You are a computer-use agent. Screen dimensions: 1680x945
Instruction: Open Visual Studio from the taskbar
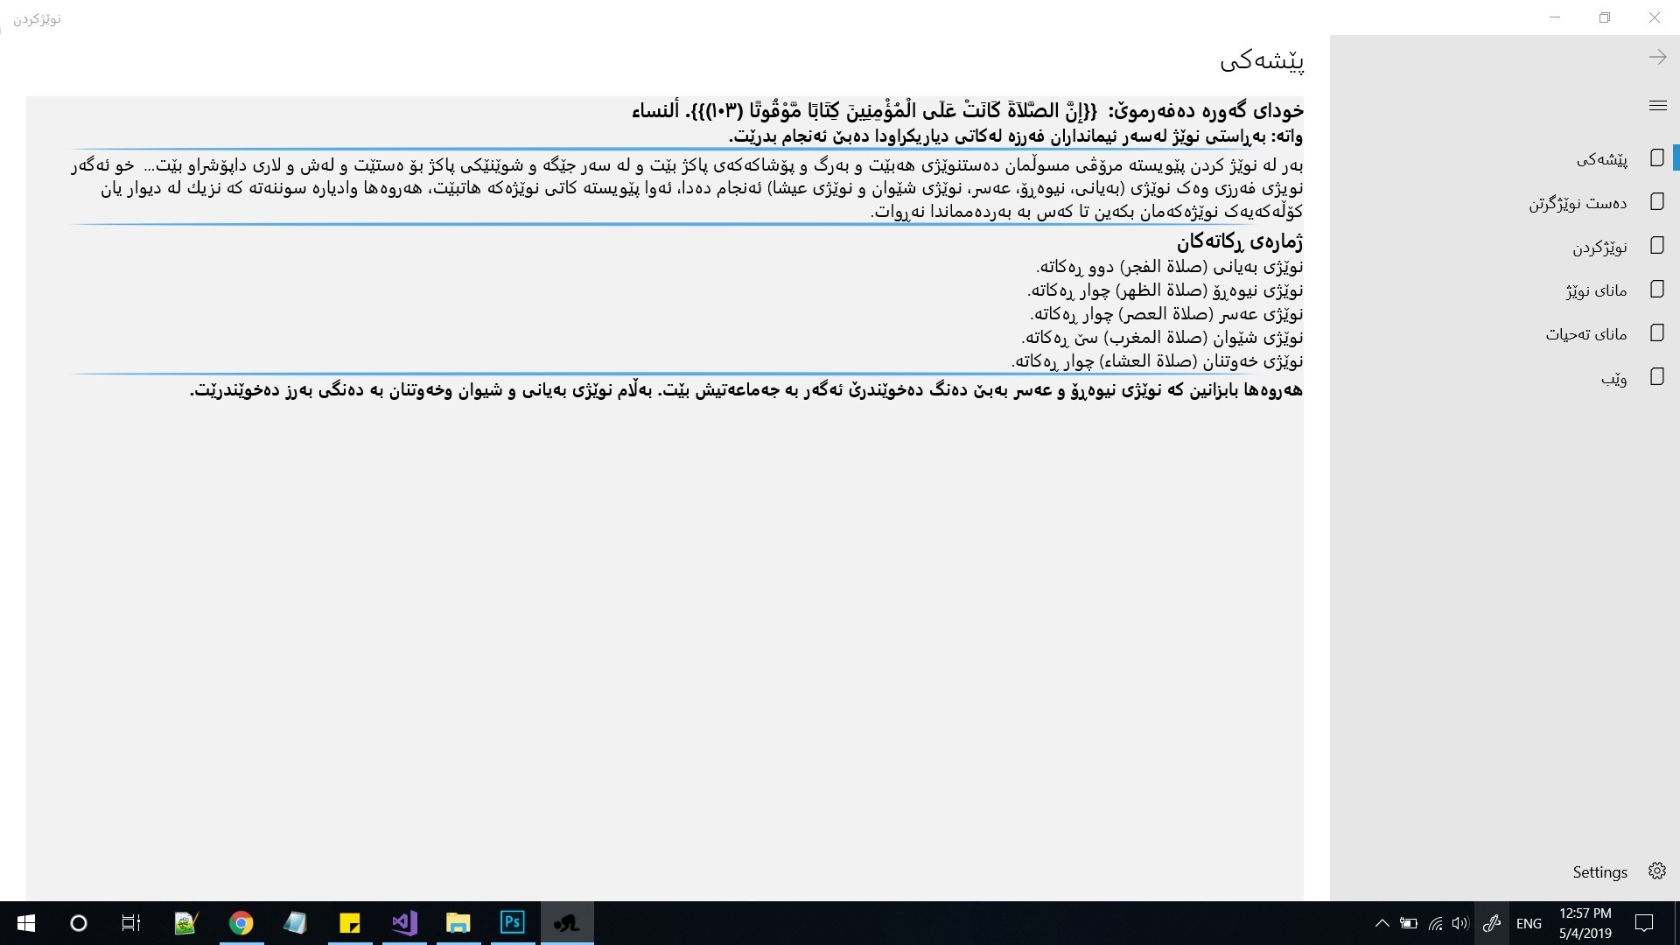[x=404, y=923]
